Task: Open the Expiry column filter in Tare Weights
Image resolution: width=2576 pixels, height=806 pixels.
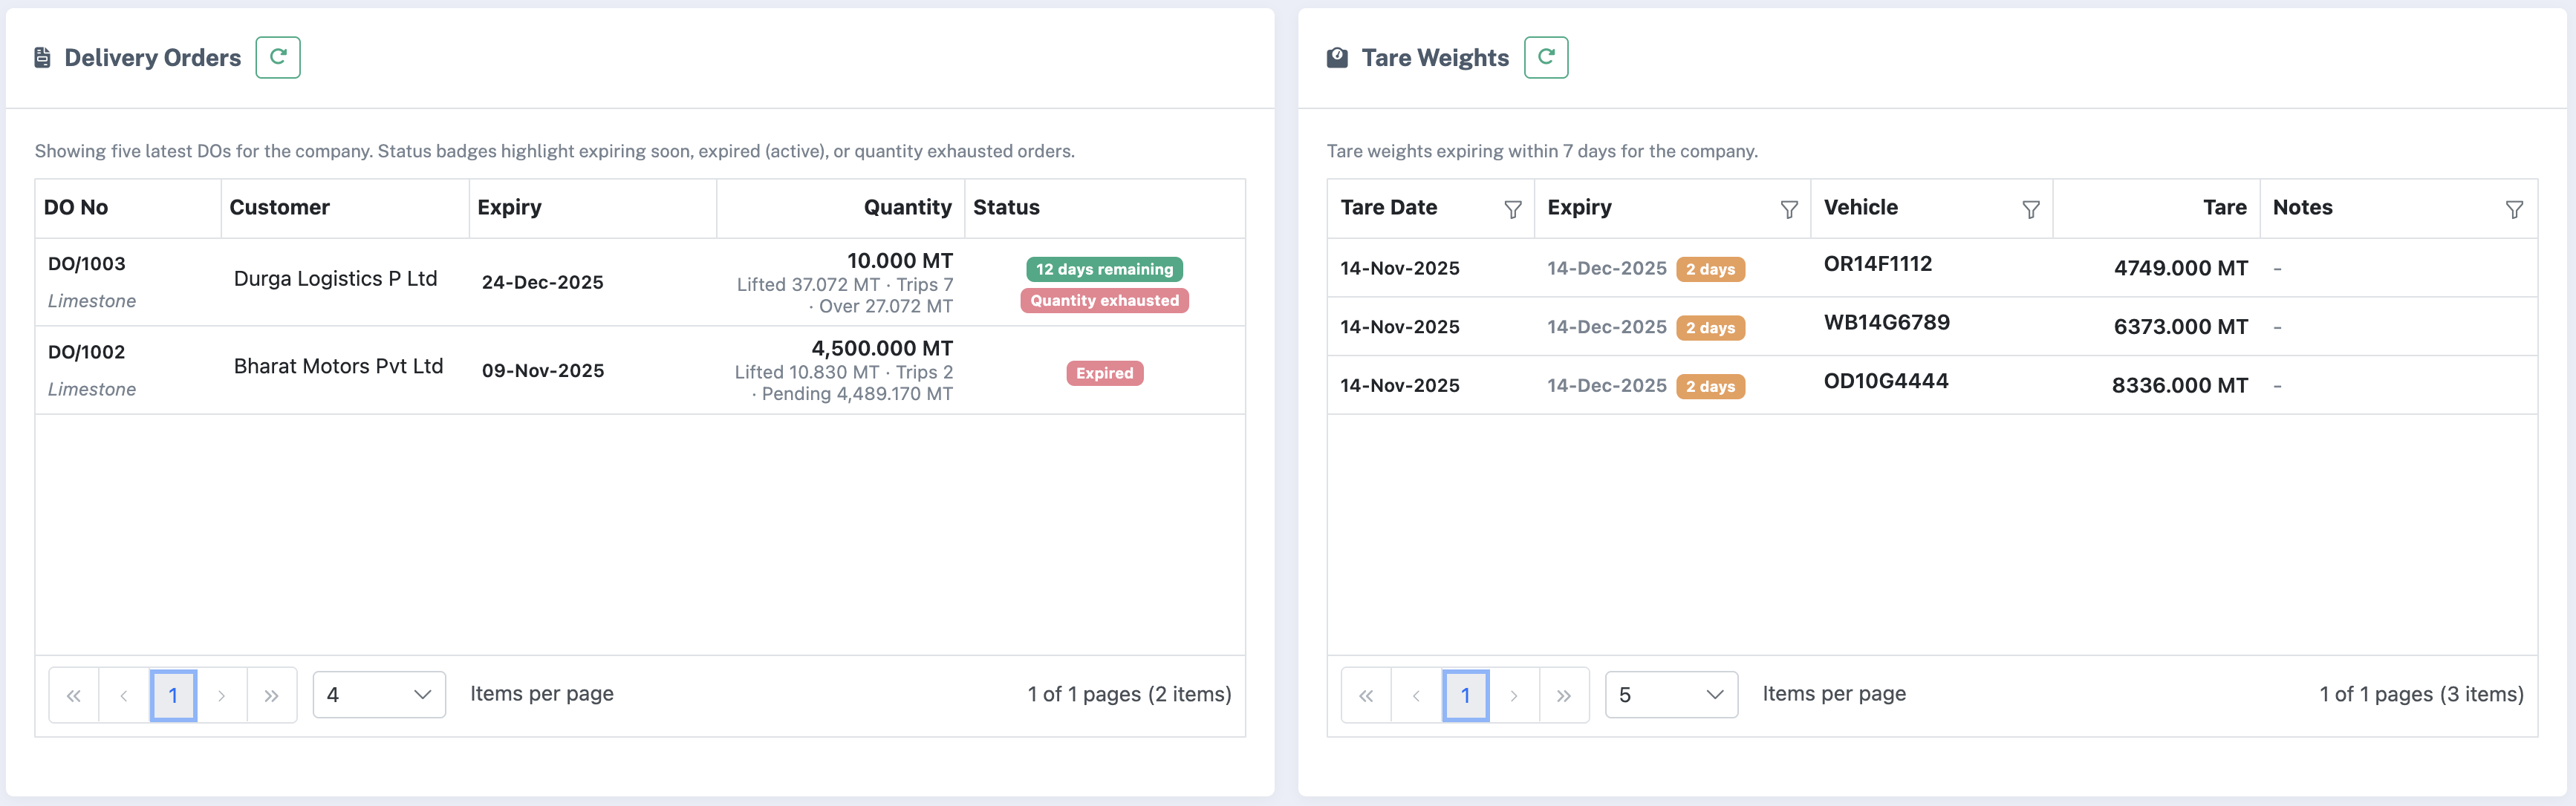Action: click(x=1789, y=209)
